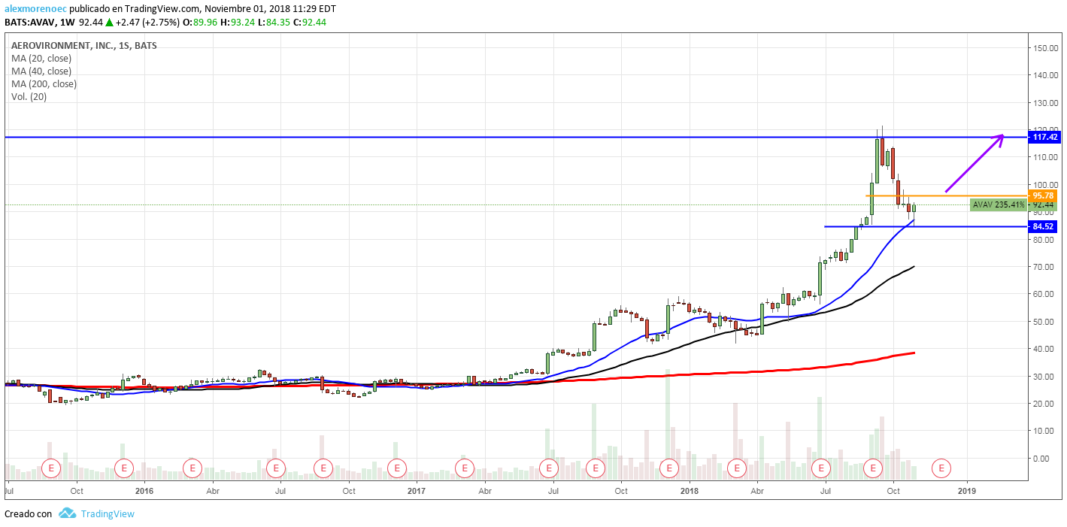Click the H:93.24 high value in header
The image size is (1067, 527).
point(239,23)
